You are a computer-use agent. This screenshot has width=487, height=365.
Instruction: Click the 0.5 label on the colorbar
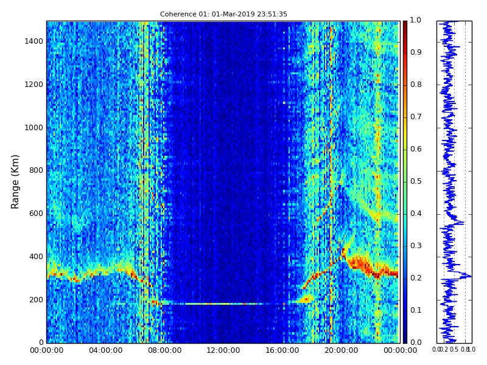click(x=416, y=181)
